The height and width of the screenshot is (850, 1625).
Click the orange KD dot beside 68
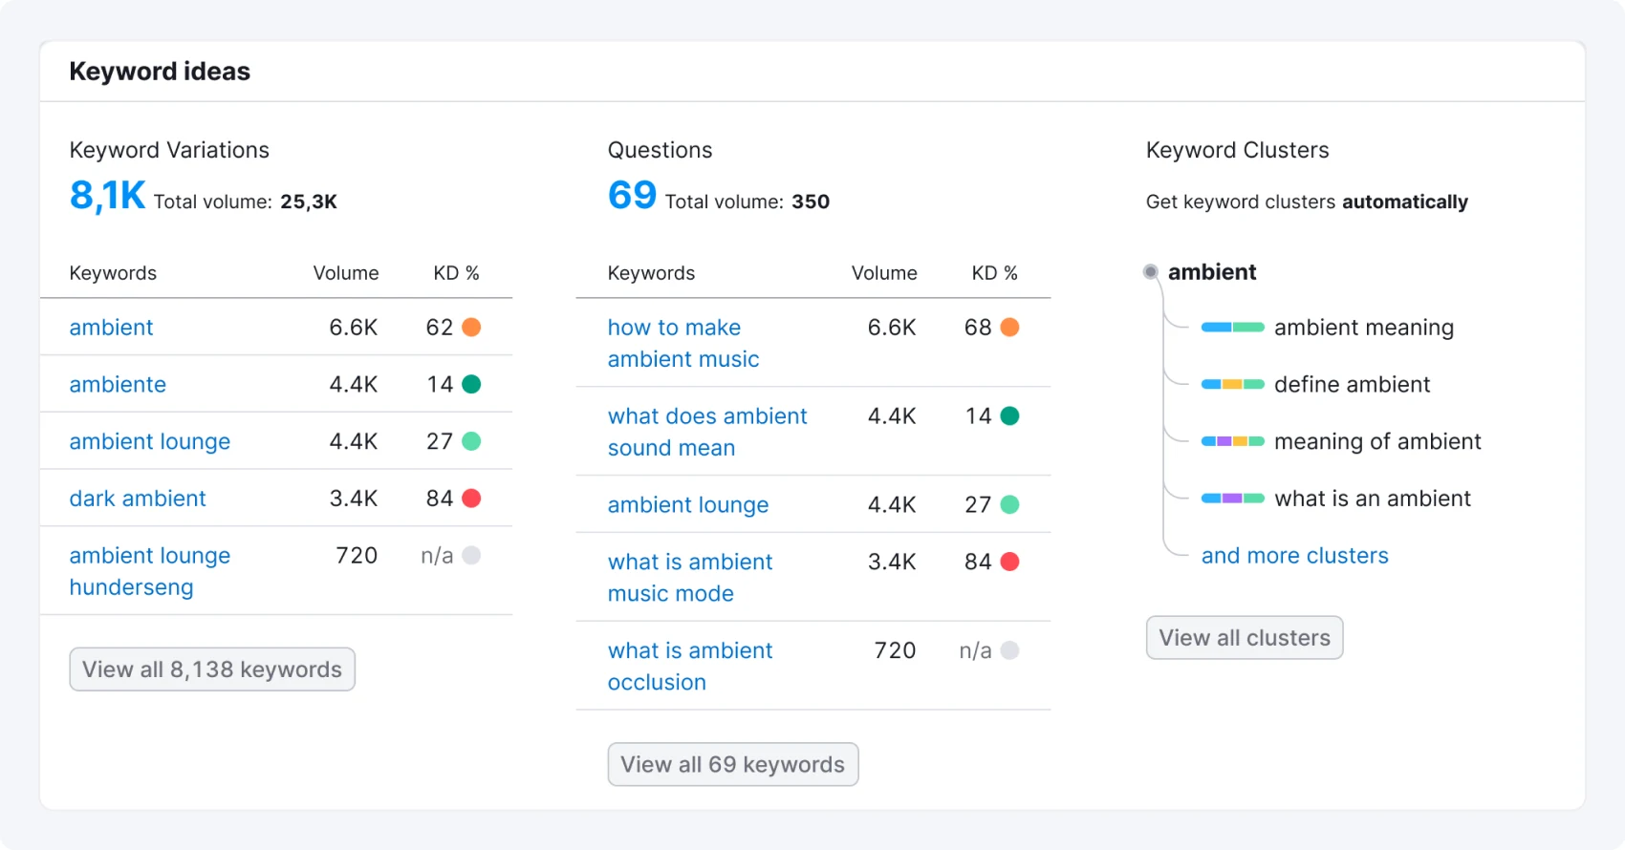(x=1009, y=328)
